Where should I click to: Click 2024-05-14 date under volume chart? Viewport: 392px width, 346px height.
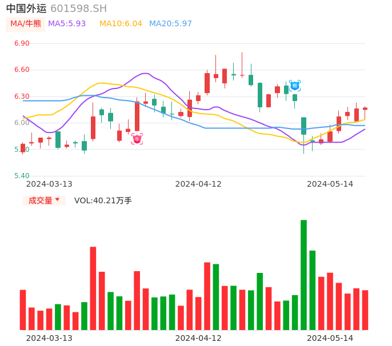[330, 338]
